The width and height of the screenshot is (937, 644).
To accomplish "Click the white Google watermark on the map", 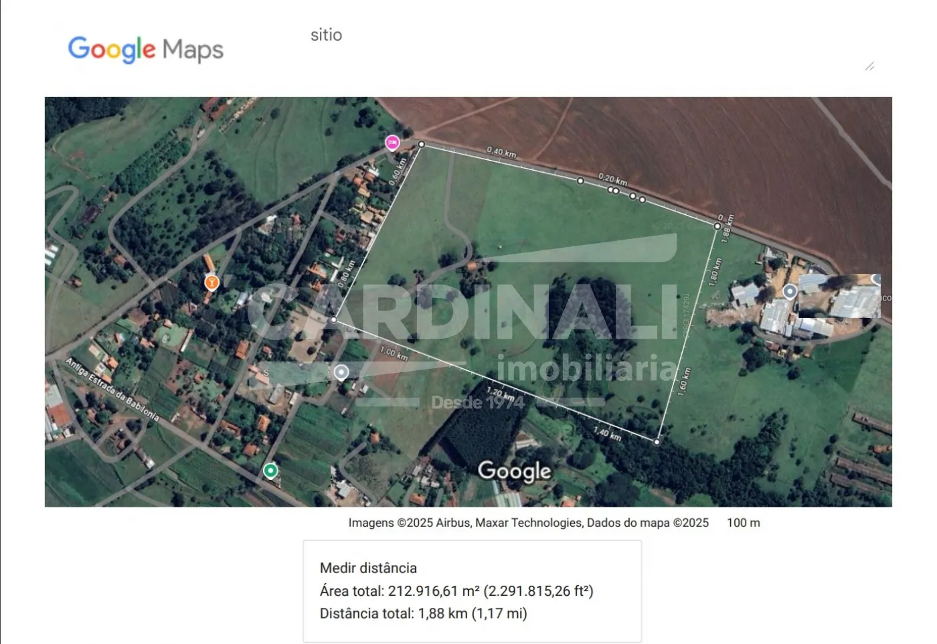I will (514, 471).
